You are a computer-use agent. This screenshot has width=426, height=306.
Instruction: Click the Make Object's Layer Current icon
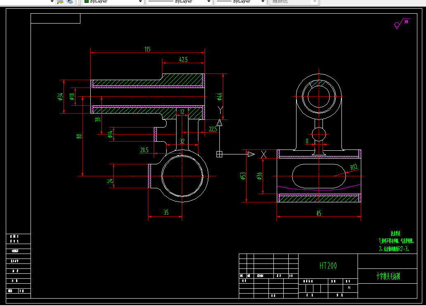click(x=60, y=2)
